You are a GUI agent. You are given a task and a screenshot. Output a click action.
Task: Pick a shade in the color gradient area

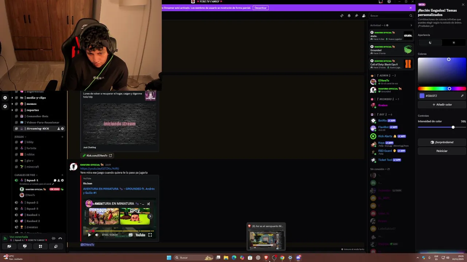coord(442,71)
